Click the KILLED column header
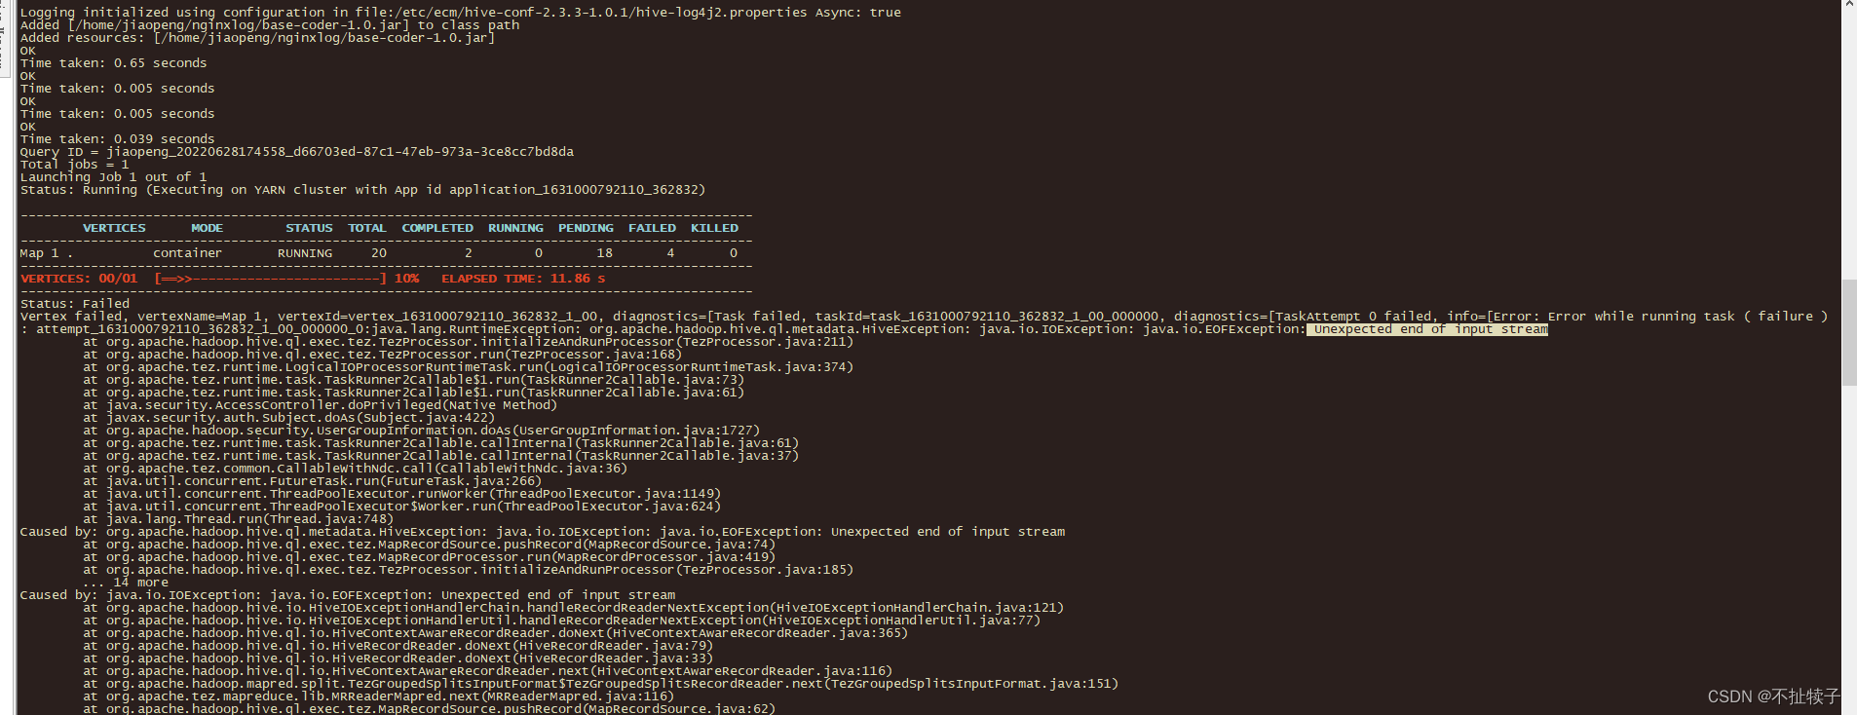 [714, 228]
